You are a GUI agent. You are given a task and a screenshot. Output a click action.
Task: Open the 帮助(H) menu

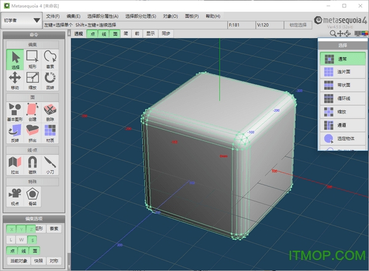(213, 16)
